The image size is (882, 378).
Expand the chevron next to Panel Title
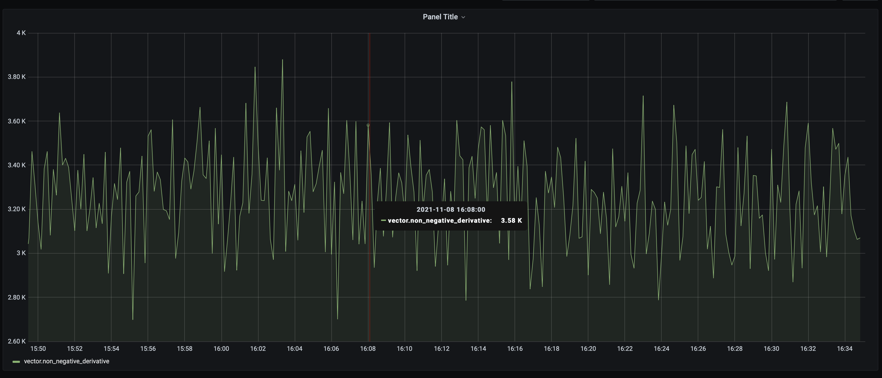coord(464,17)
